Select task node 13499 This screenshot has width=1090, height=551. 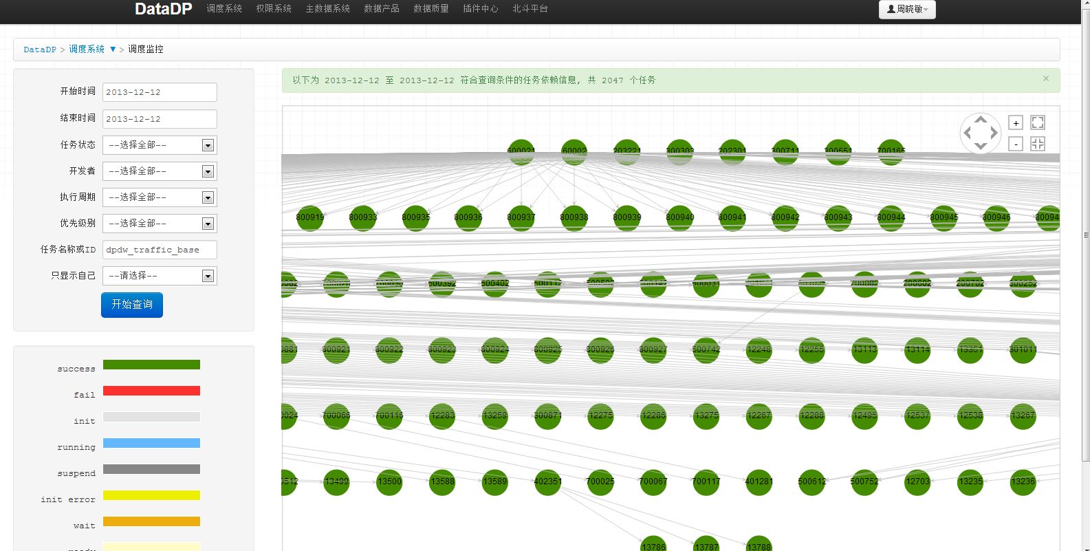click(x=336, y=482)
